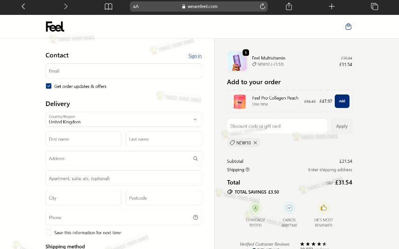Viewport: 399px width, 249px height.
Task: Click the Enter shipping address text
Action: click(x=330, y=169)
